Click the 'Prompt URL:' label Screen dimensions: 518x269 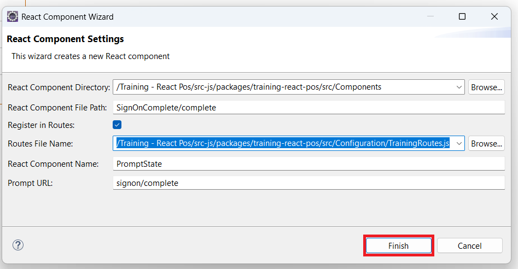30,183
